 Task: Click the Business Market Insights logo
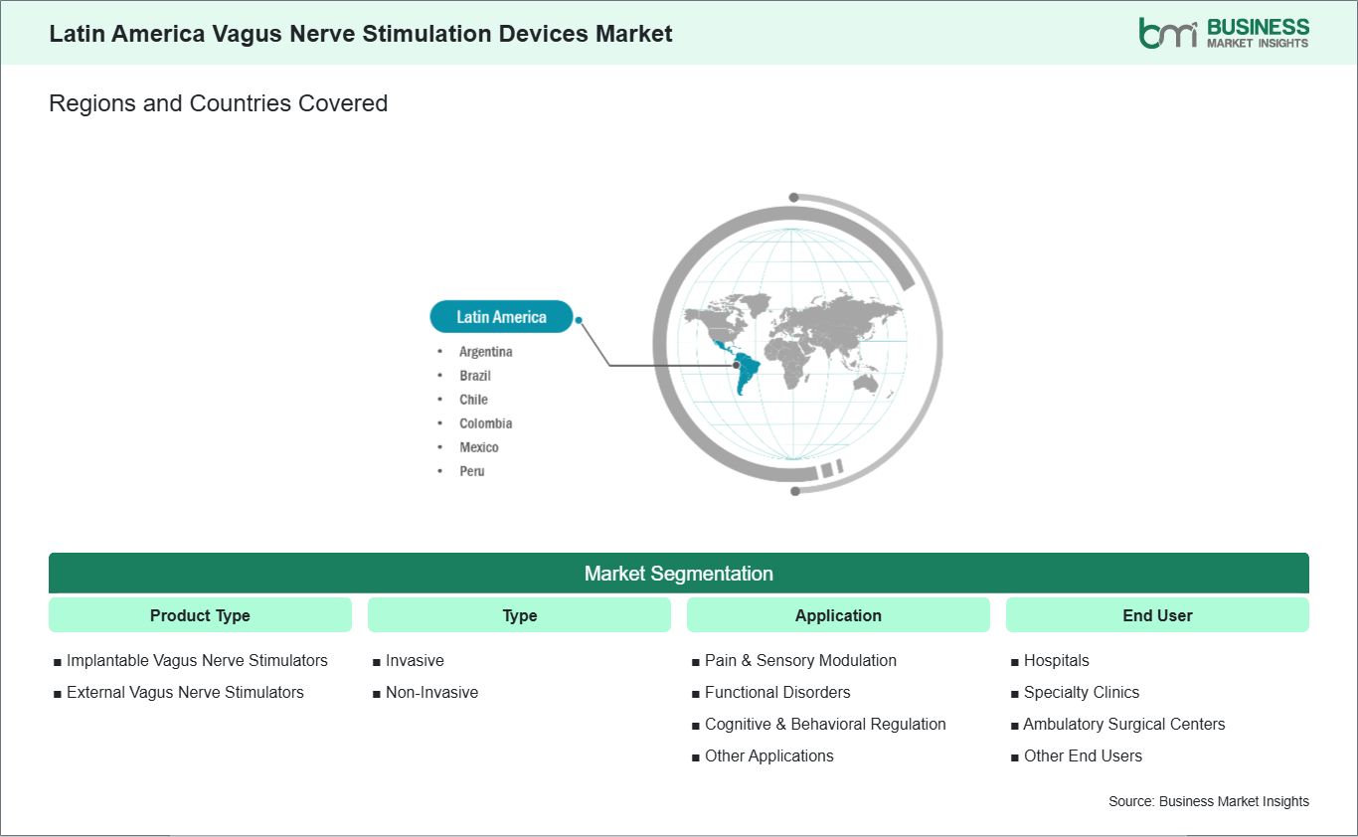tap(1224, 33)
